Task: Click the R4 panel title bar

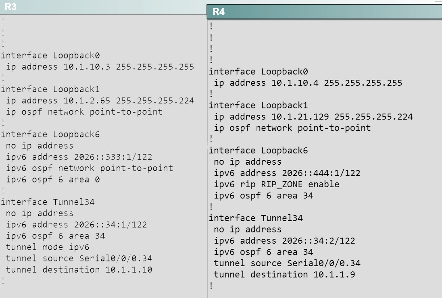Action: click(325, 12)
